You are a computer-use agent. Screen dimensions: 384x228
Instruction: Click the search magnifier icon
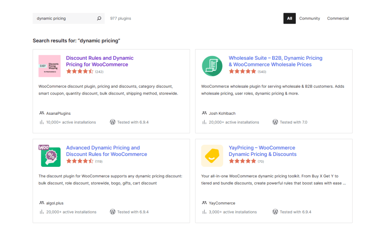pyautogui.click(x=99, y=18)
